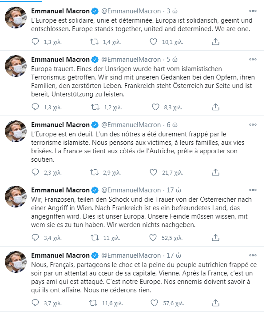The image size is (266, 315).
Task: Retweet the "Europa trauert" tweet
Action: point(95,107)
